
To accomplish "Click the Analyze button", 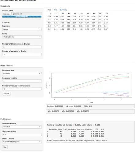I will (6, 94).
